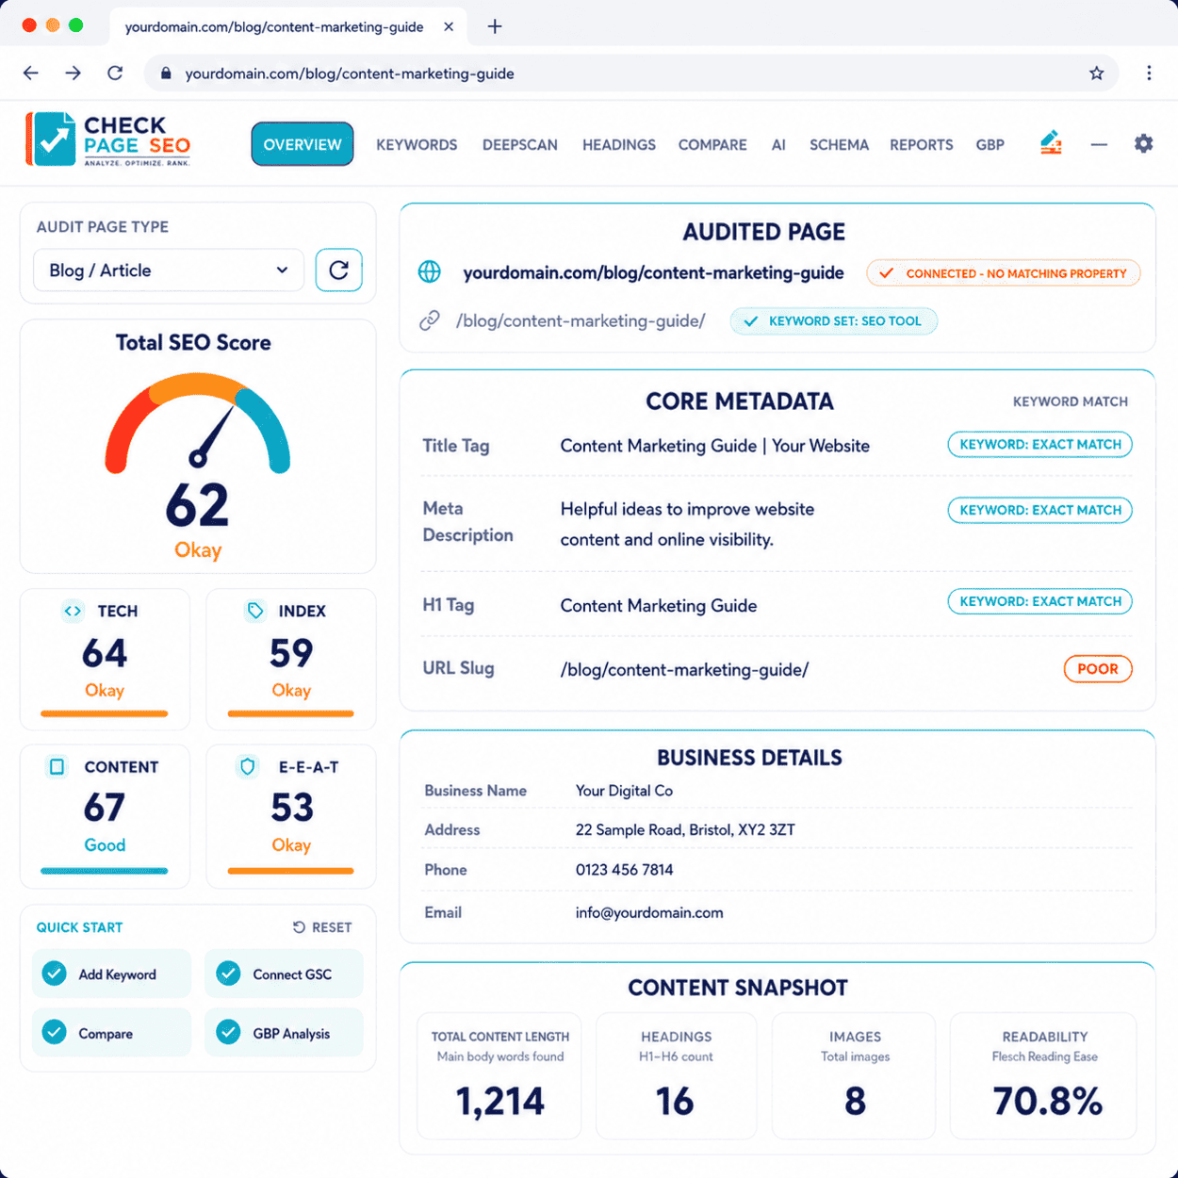The height and width of the screenshot is (1178, 1178).
Task: Open the Deepscan tab
Action: (520, 144)
